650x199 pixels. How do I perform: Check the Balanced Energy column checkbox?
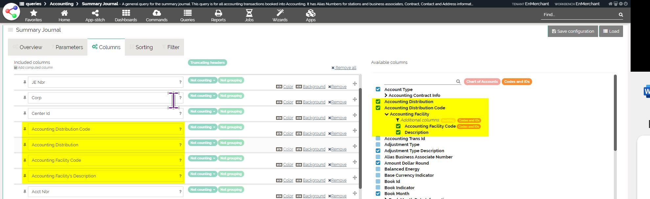[378, 169]
